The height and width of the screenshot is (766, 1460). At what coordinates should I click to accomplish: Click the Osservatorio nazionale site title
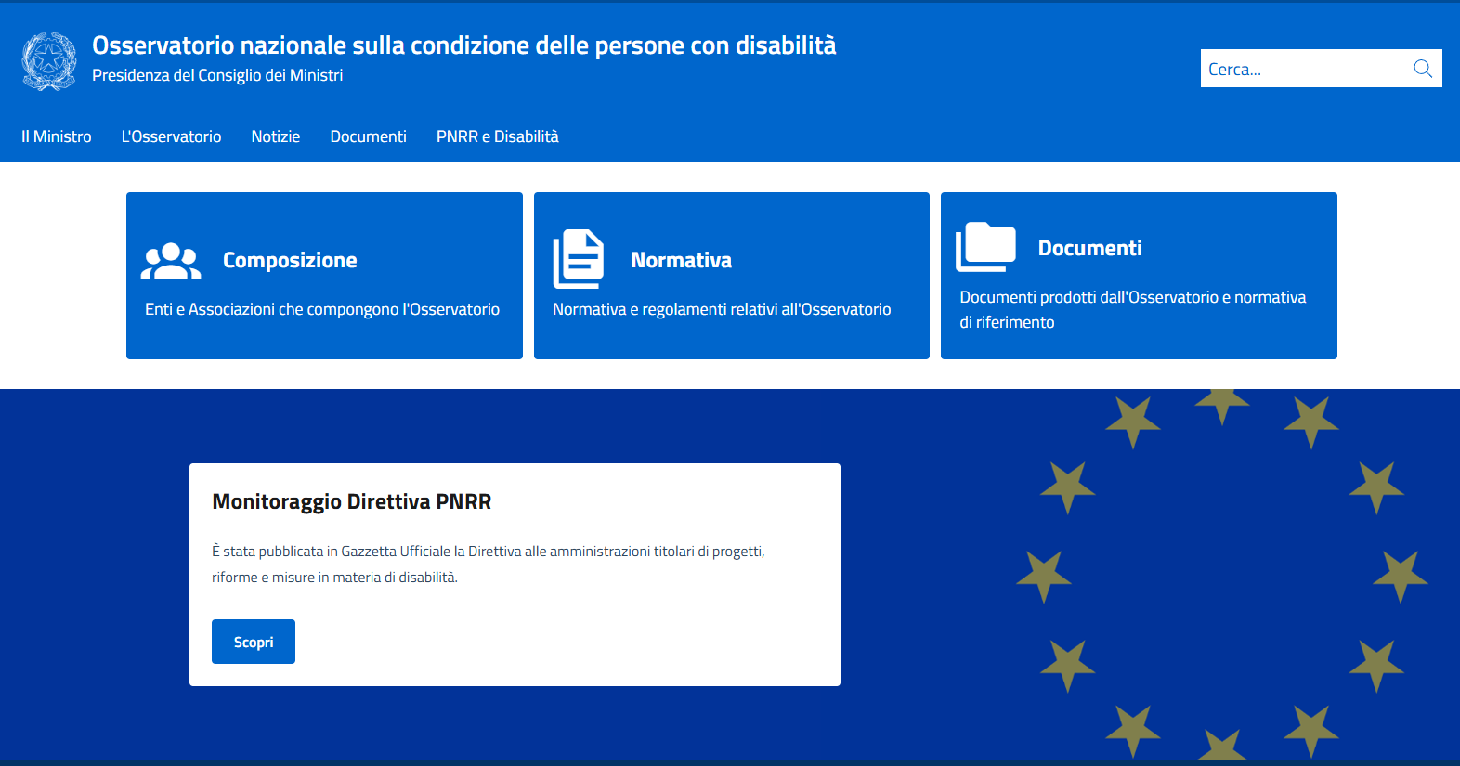464,45
